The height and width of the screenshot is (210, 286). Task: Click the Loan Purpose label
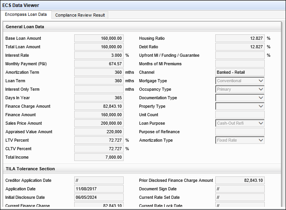click(x=152, y=123)
